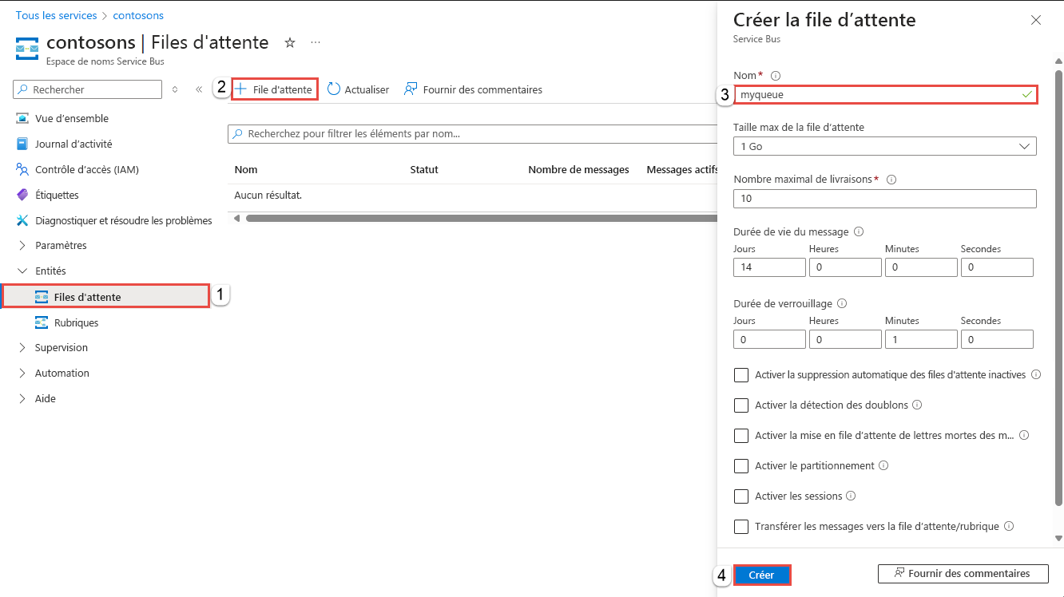Open the contosons breadcrumb link
This screenshot has height=597, width=1064.
point(138,15)
